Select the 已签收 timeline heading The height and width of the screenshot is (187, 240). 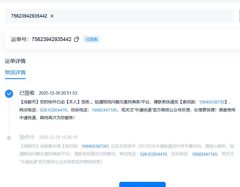tap(27, 93)
